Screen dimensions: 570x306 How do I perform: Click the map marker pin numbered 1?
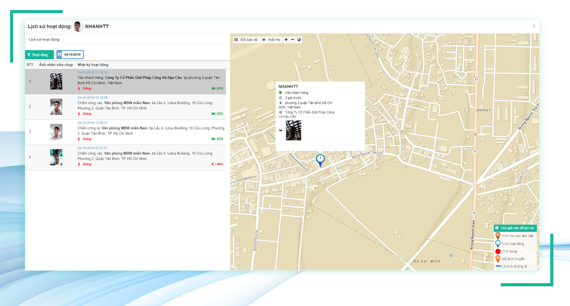click(x=321, y=160)
